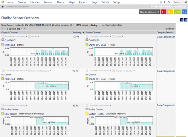Click CLUSTER01 device icon in Original Channel column
The height and width of the screenshot is (137, 188).
click(3, 40)
